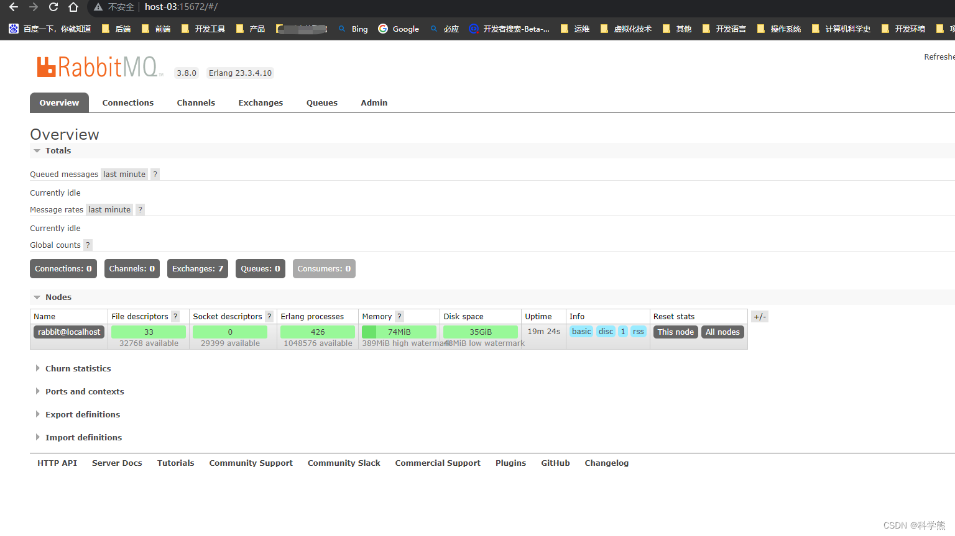Click help icon beside Global counts
This screenshot has height=536, width=955.
click(x=88, y=245)
